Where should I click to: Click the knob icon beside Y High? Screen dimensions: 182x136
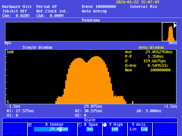click(x=105, y=125)
